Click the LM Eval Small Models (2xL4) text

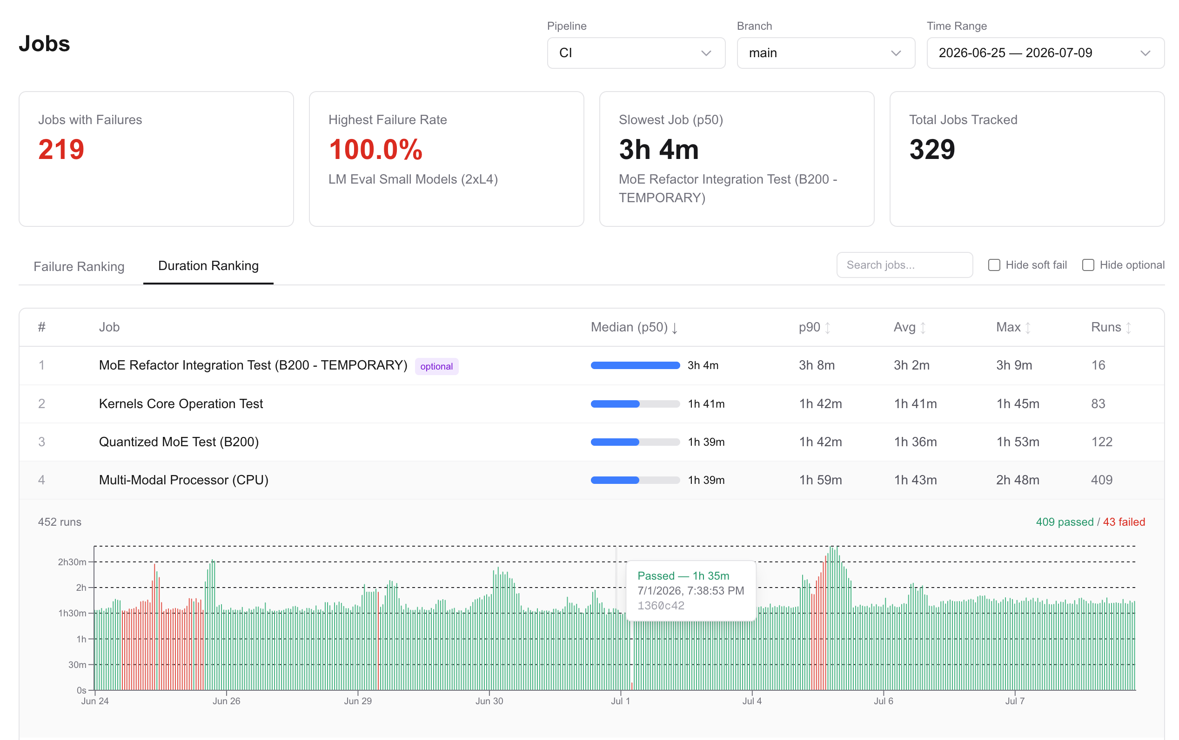pyautogui.click(x=413, y=179)
